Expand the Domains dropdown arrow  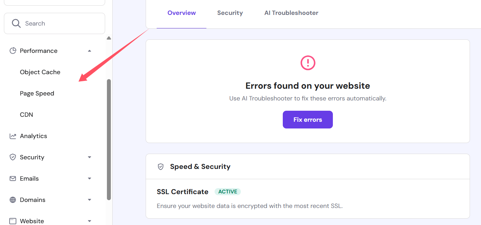point(90,200)
